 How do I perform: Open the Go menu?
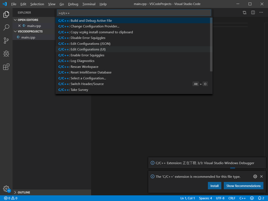tap(62, 4)
